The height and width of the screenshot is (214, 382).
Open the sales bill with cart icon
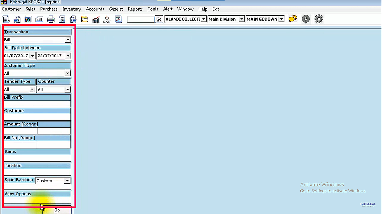pos(17,19)
